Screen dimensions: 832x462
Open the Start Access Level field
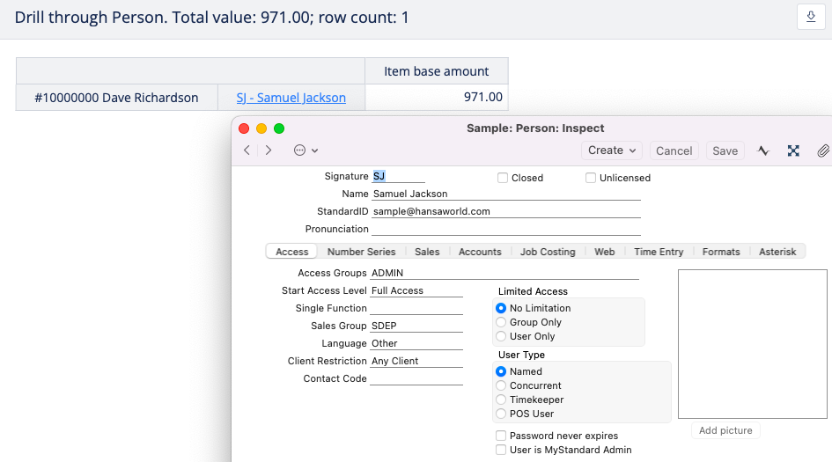(x=416, y=290)
